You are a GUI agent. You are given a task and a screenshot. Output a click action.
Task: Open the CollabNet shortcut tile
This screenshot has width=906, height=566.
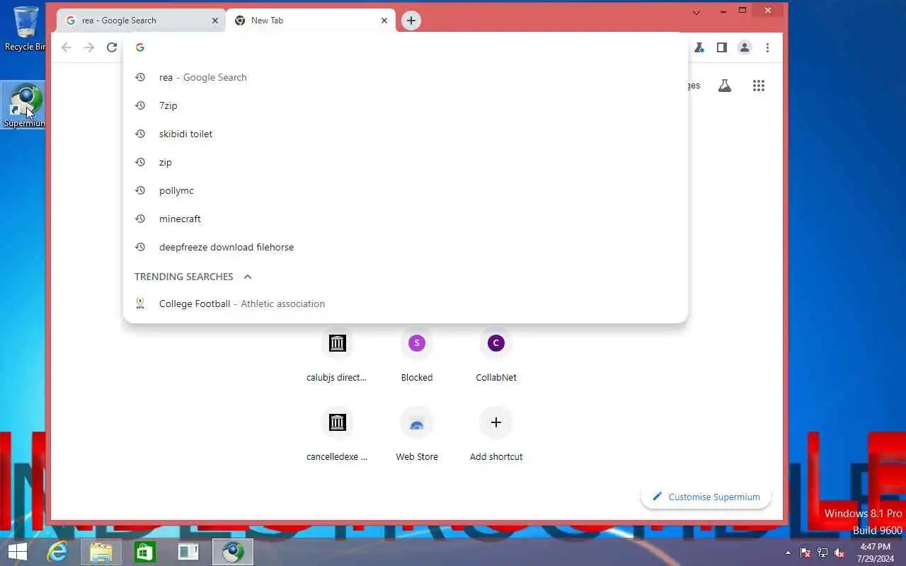coord(496,355)
